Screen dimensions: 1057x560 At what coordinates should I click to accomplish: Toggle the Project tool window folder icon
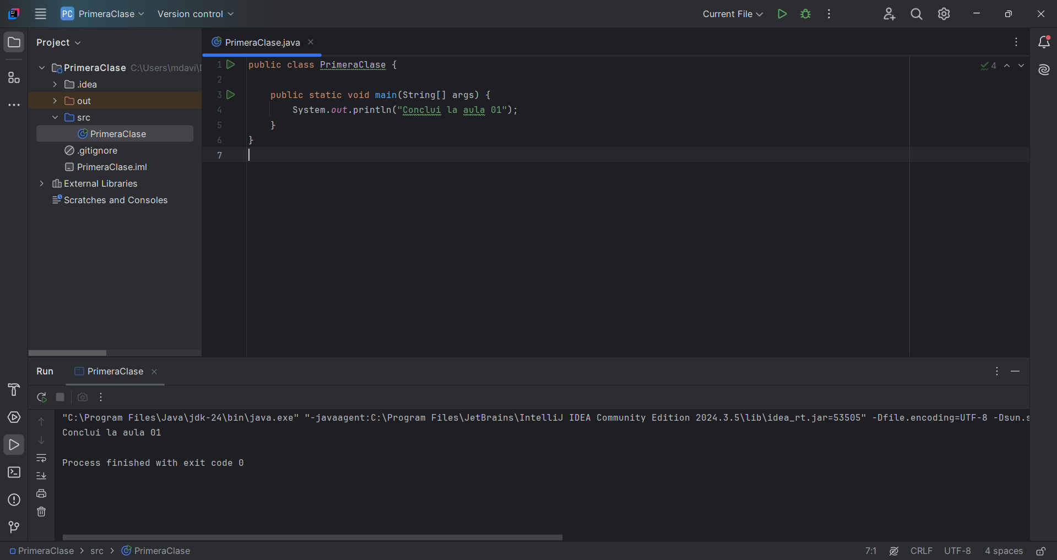(14, 42)
